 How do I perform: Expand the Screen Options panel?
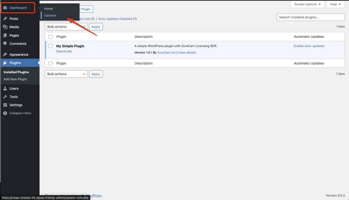(307, 4)
